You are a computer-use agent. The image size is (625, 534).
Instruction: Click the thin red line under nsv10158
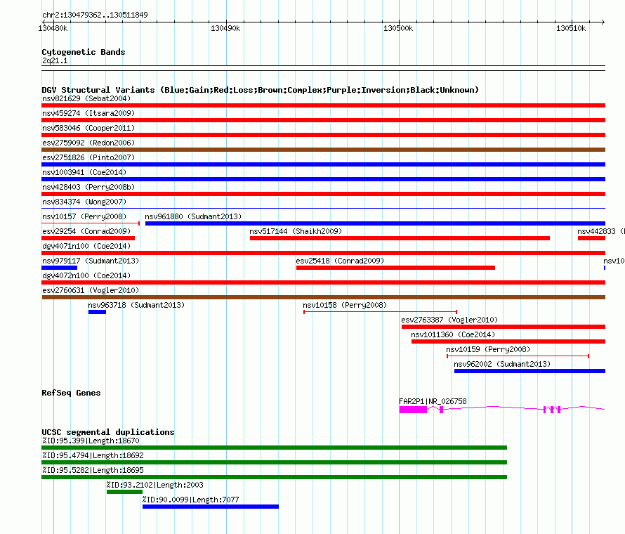click(380, 311)
